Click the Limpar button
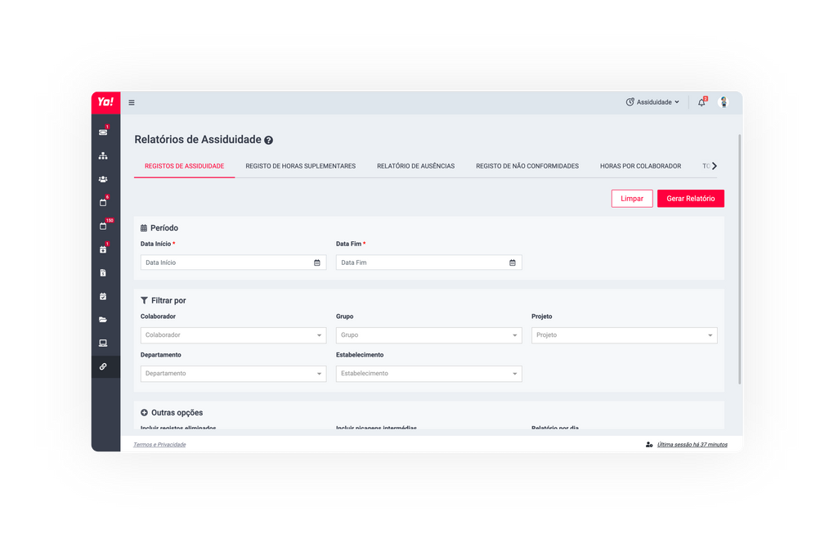This screenshot has width=834, height=543. 631,199
